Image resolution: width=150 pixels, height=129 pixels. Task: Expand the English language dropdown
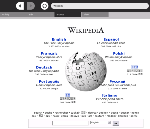click(100, 123)
